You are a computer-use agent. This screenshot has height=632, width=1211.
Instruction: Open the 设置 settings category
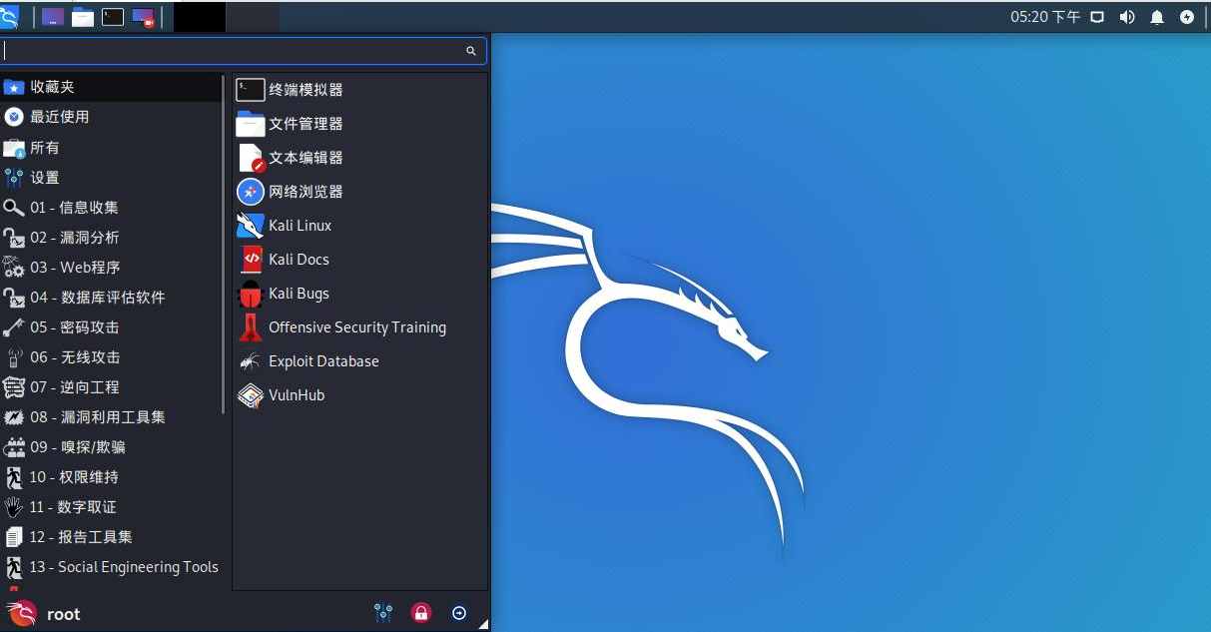pyautogui.click(x=113, y=177)
